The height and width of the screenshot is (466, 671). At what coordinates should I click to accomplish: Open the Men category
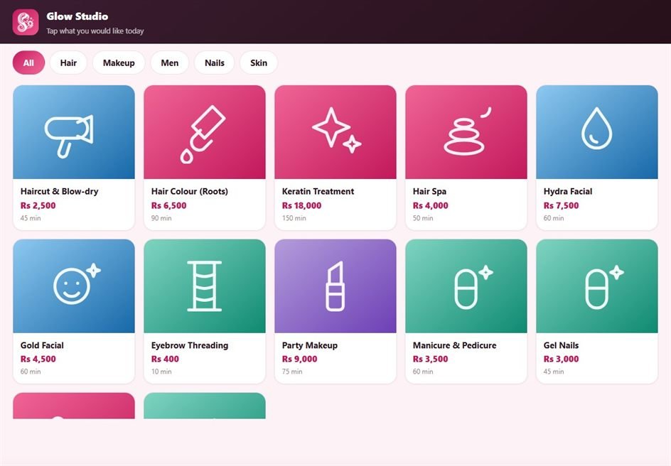pos(169,63)
